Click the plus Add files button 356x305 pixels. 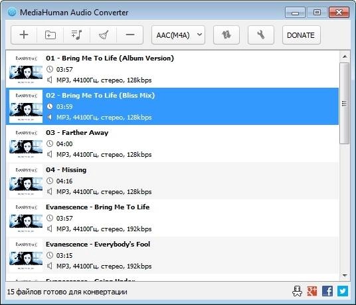click(24, 35)
